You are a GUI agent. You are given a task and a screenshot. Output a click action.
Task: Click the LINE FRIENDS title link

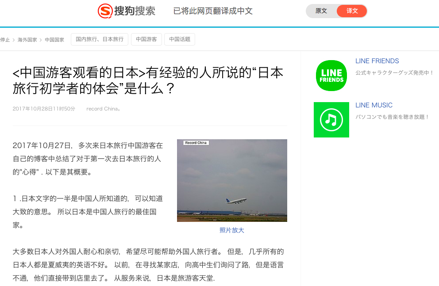coord(377,61)
